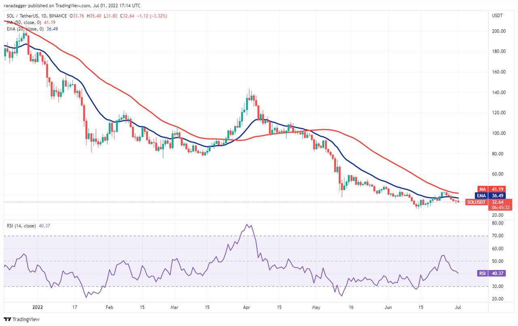Click the Feb label on time axis
The height and width of the screenshot is (326, 518).
110,307
